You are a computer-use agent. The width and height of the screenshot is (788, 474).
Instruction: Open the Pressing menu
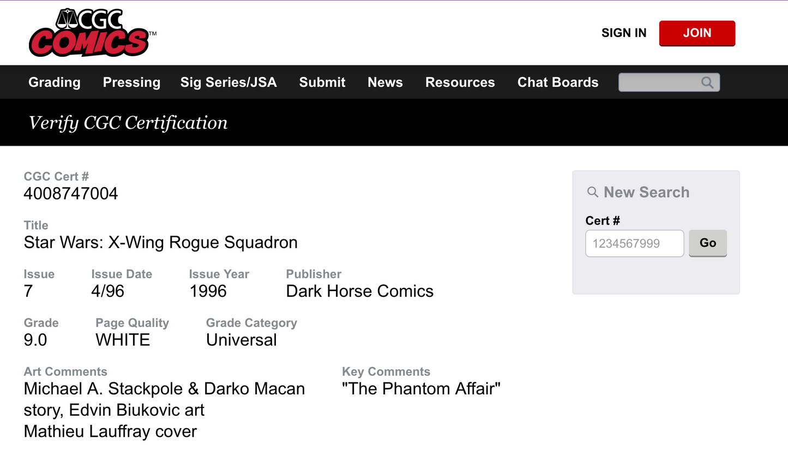click(x=131, y=82)
